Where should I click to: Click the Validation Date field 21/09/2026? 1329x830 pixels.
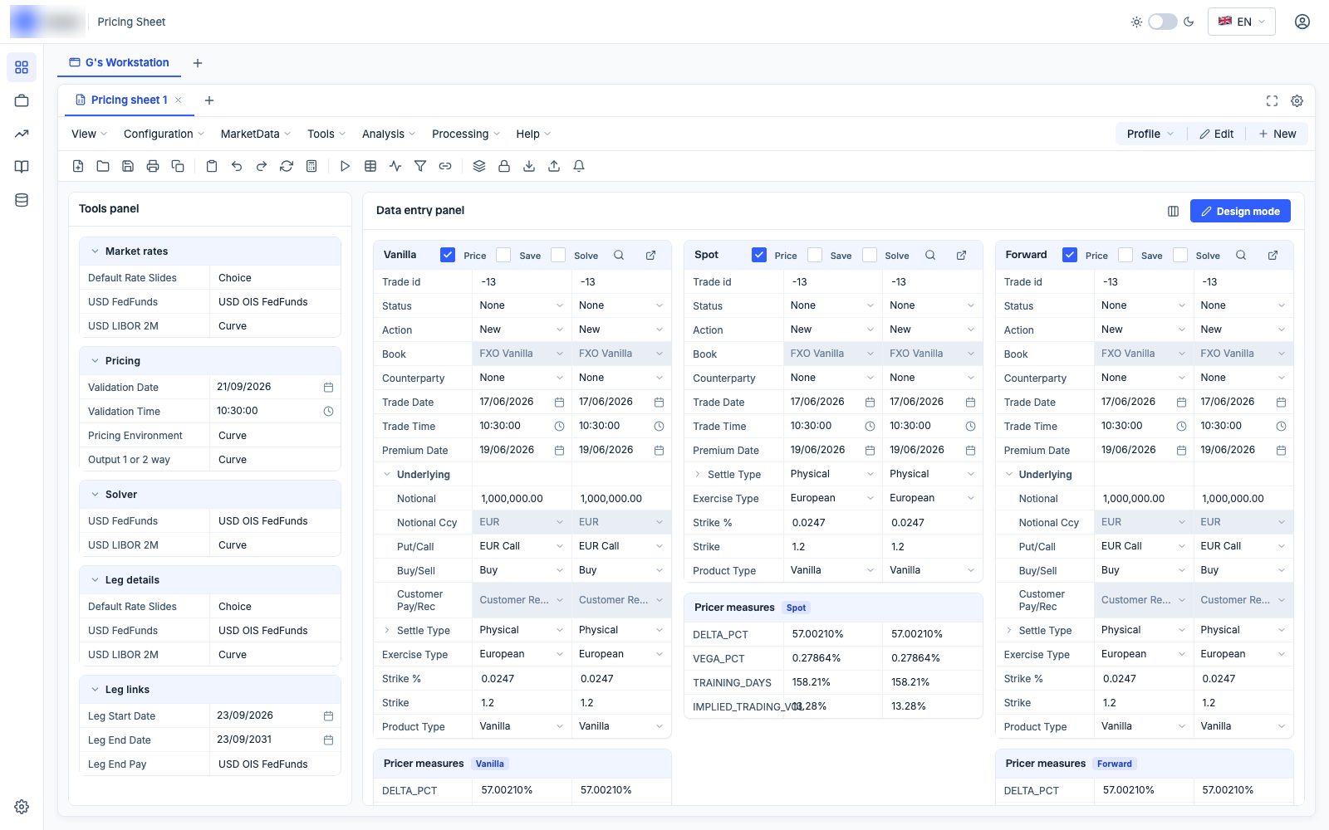pyautogui.click(x=275, y=387)
